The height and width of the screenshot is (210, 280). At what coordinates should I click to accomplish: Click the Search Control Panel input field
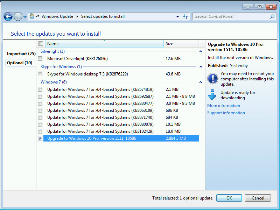(x=231, y=16)
